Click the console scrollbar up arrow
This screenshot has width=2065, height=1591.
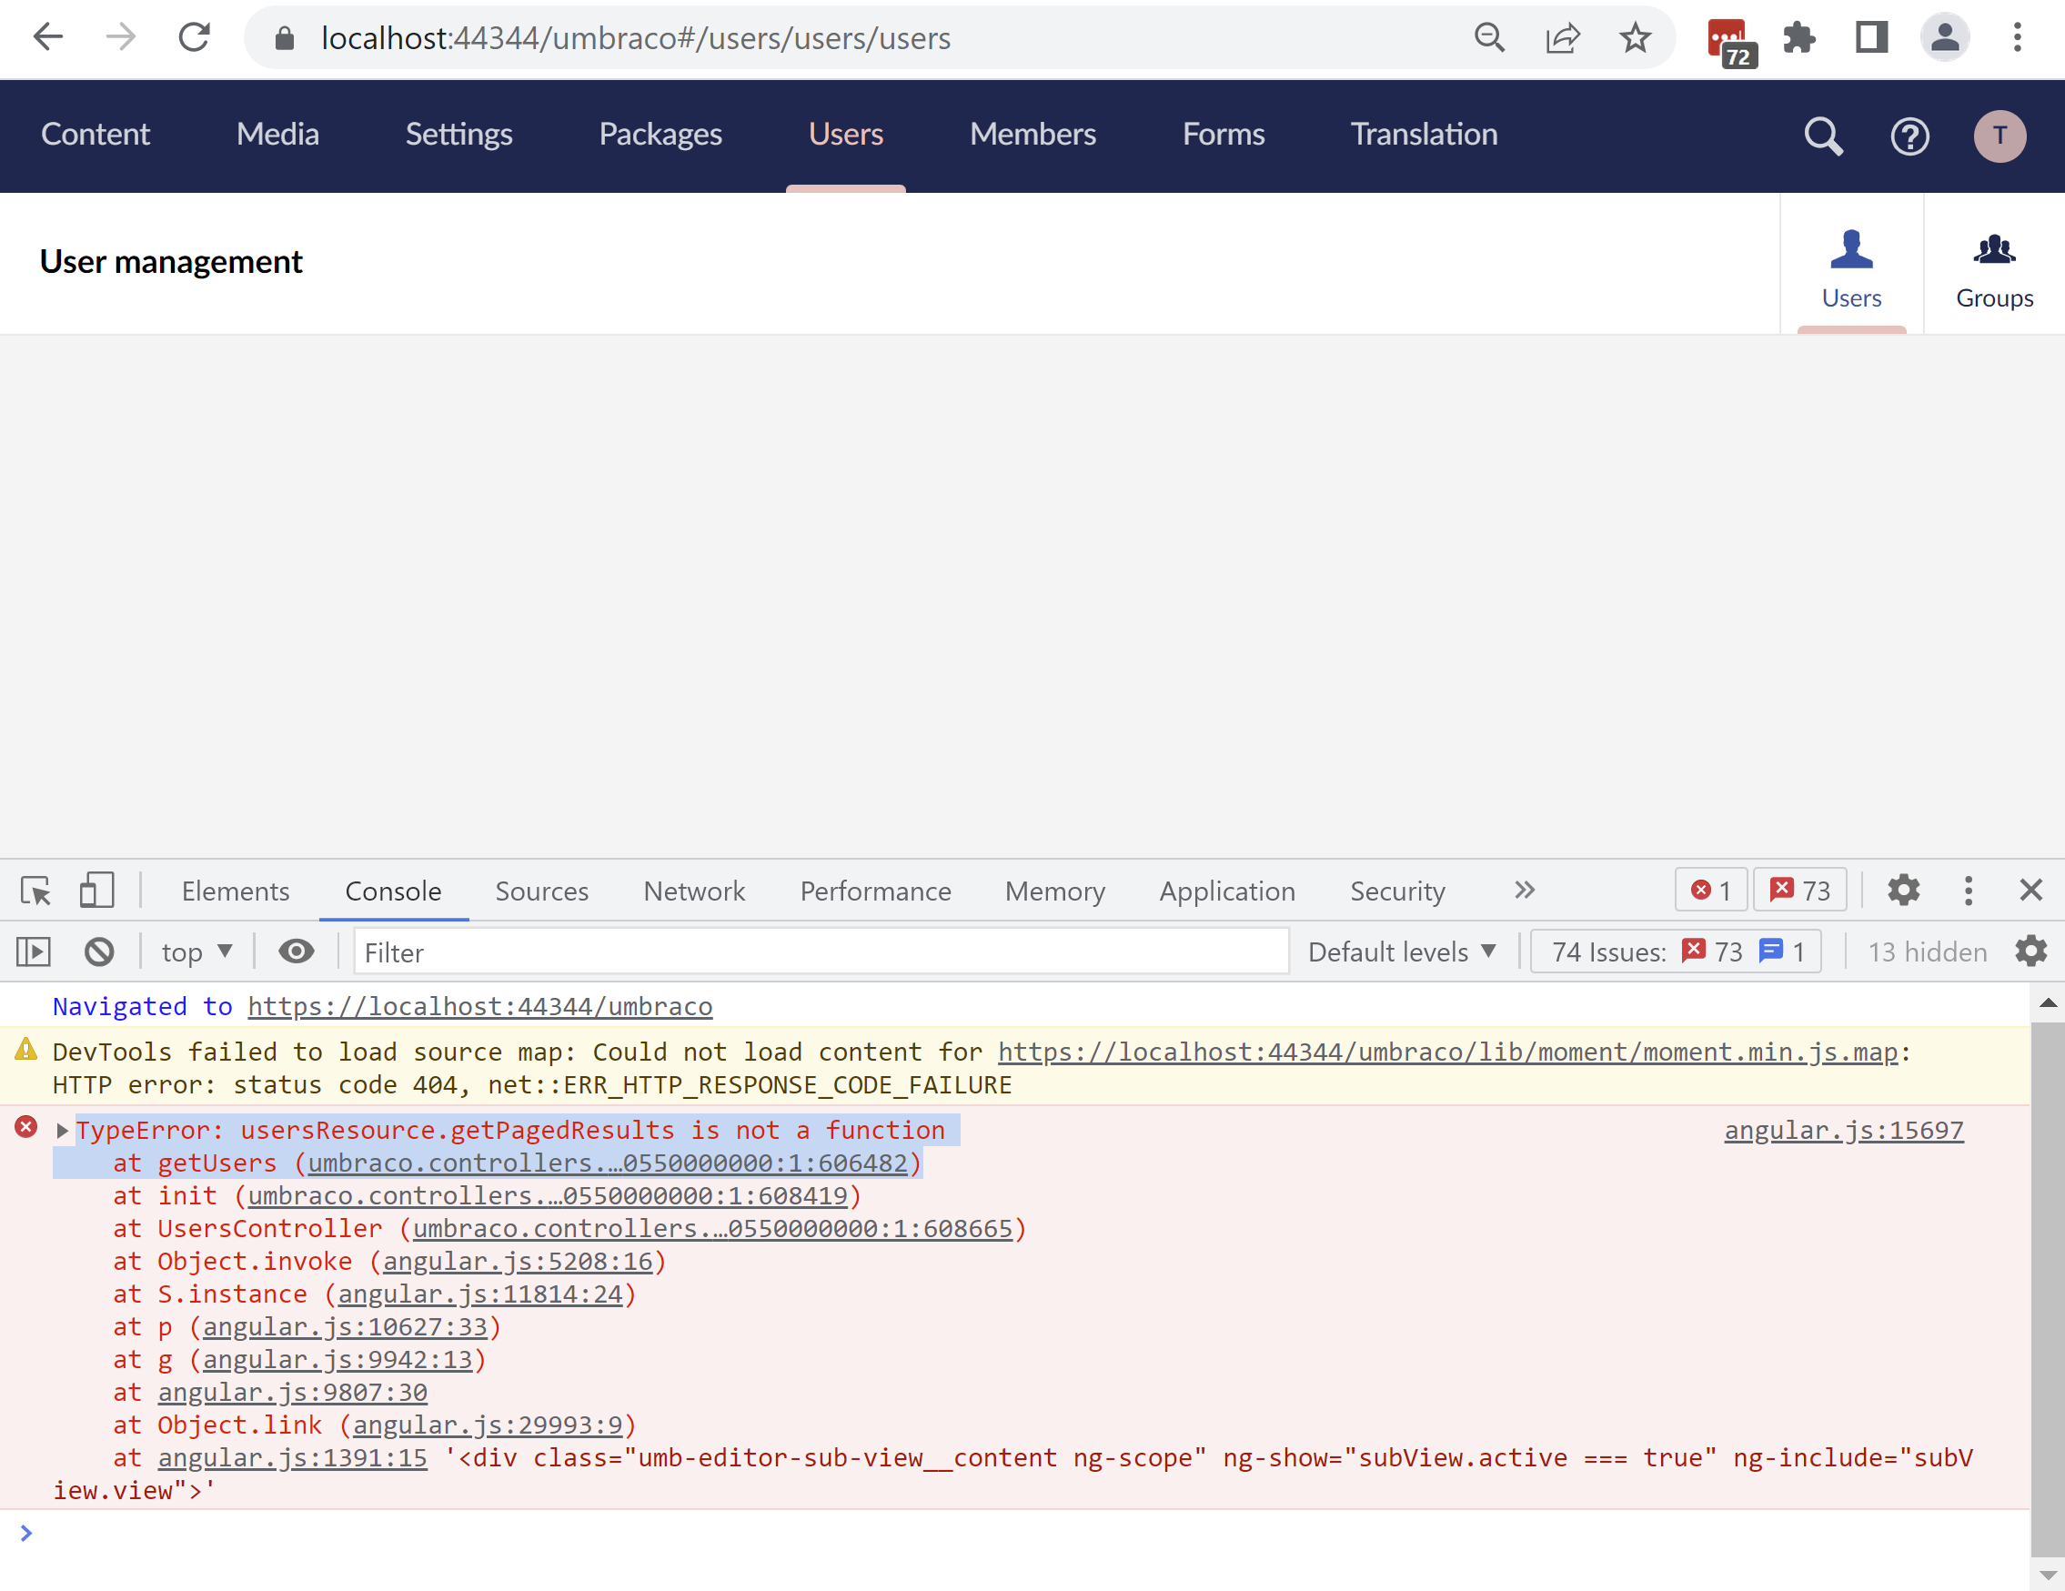point(2047,1003)
